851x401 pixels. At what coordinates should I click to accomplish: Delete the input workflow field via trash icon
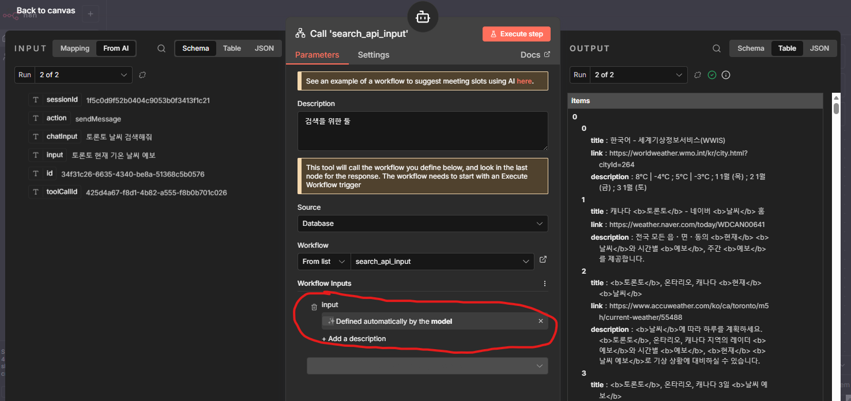click(x=314, y=307)
